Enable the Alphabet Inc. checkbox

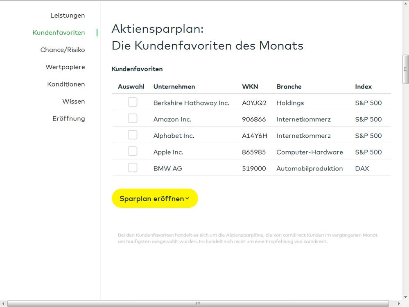[132, 134]
